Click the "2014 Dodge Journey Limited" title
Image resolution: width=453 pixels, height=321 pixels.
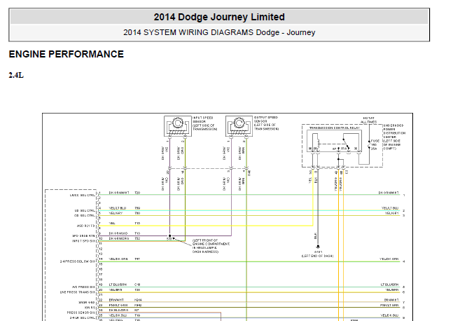tap(219, 17)
